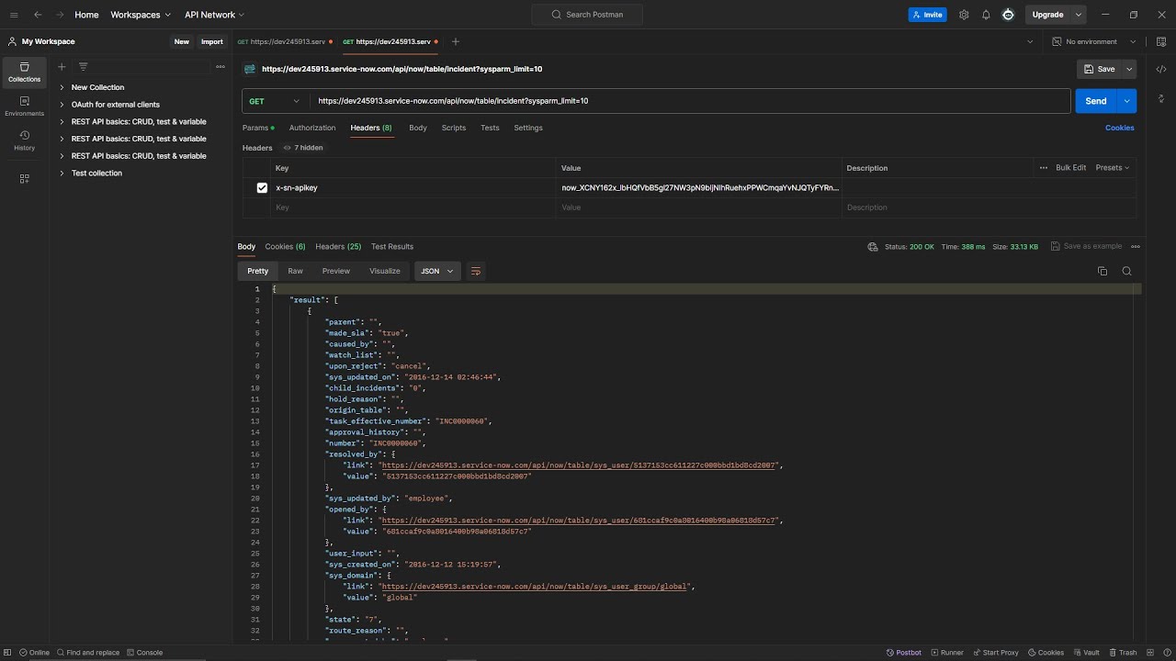
Task: Open Console in status bar
Action: click(x=144, y=653)
